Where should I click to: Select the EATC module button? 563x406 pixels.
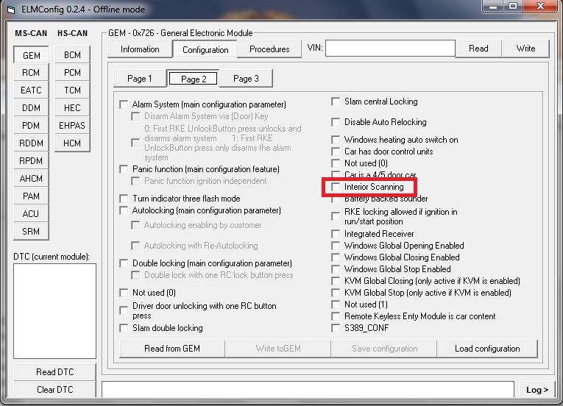pos(31,90)
